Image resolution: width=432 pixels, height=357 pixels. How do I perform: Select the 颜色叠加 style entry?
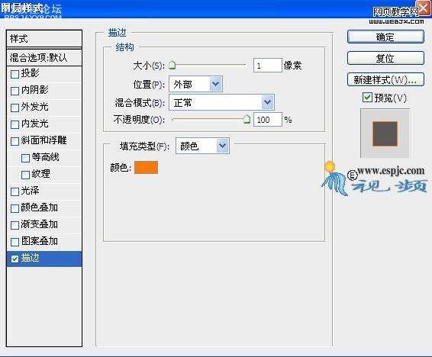[x=44, y=207]
